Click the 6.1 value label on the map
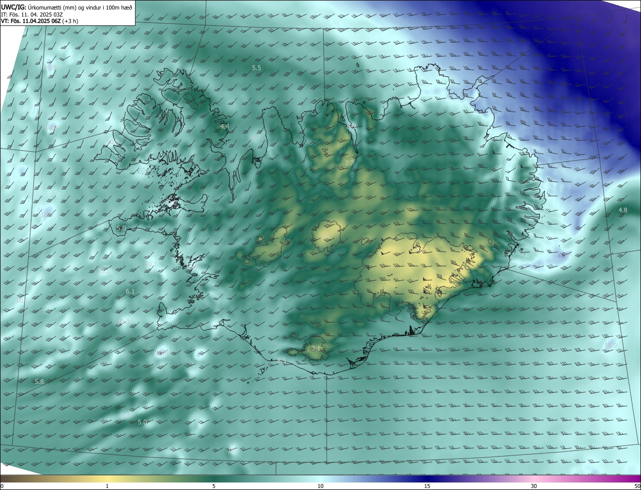This screenshot has width=641, height=490. tap(130, 291)
